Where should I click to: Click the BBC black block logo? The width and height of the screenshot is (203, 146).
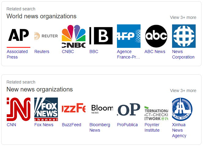pyautogui.click(x=101, y=36)
